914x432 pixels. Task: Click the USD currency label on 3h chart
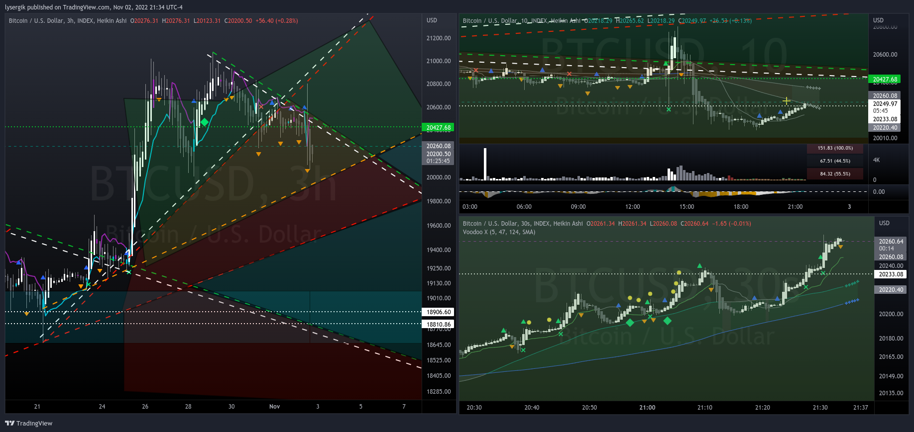click(x=432, y=20)
